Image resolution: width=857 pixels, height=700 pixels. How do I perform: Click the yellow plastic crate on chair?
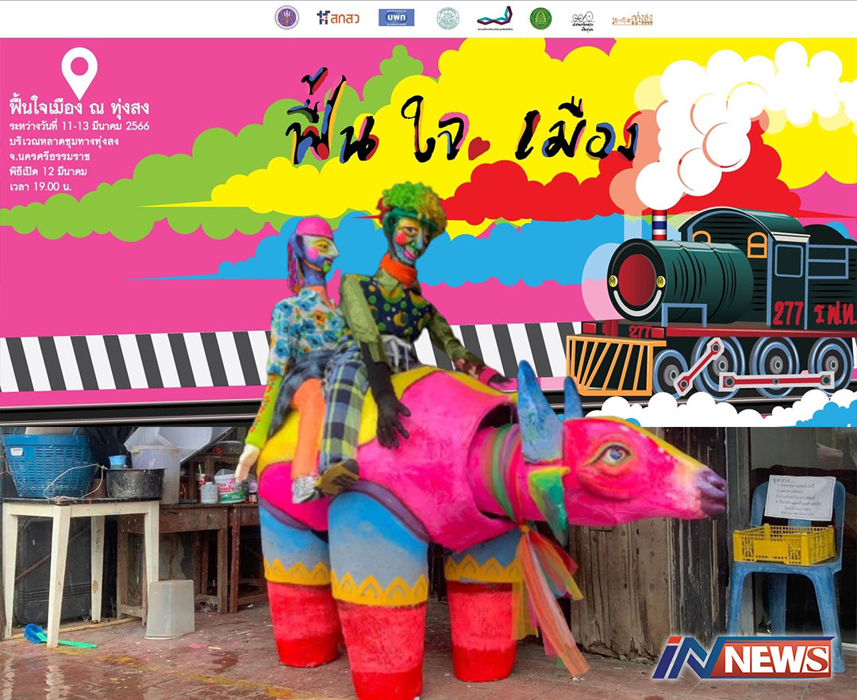pos(783,544)
